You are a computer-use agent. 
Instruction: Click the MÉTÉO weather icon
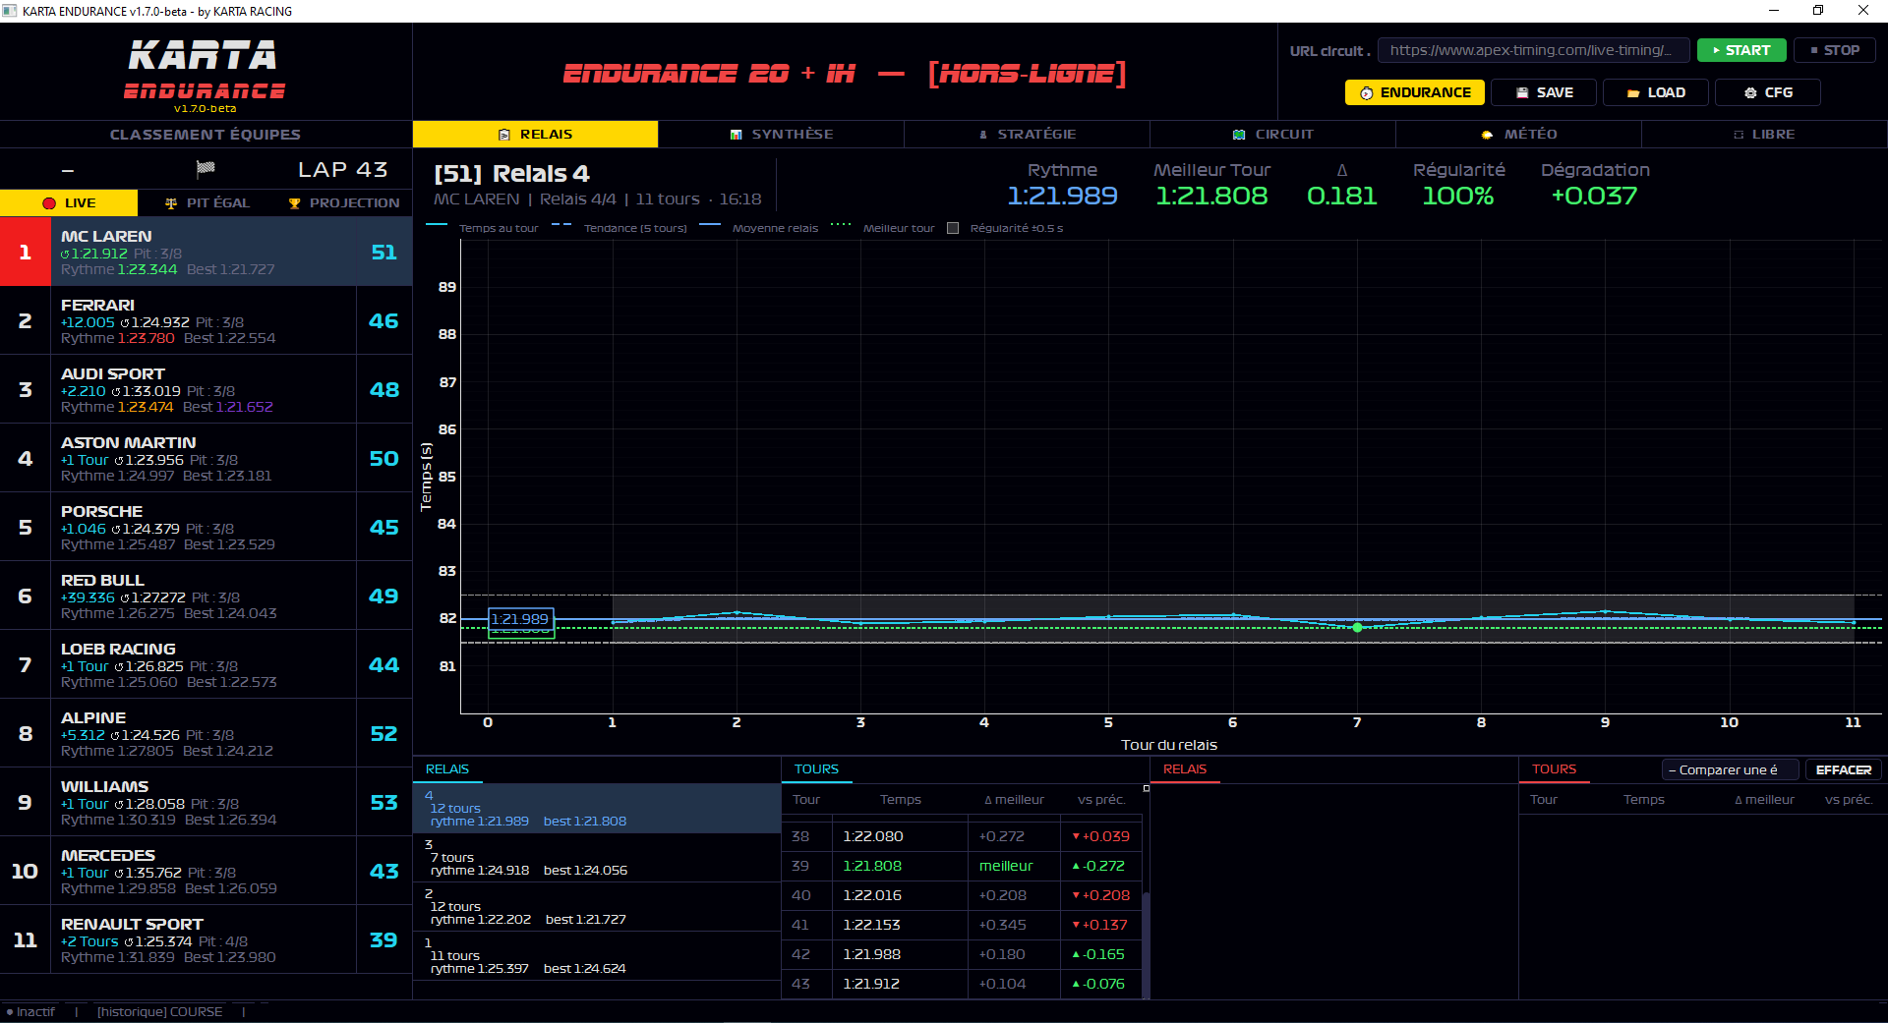(x=1487, y=135)
